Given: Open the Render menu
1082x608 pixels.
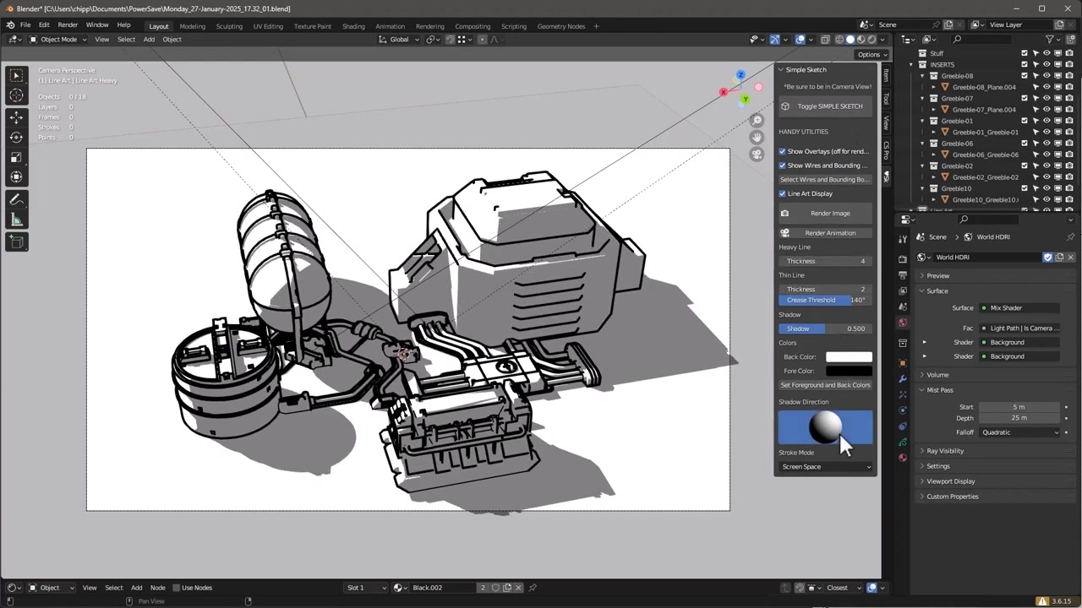Looking at the screenshot, I should tap(68, 25).
